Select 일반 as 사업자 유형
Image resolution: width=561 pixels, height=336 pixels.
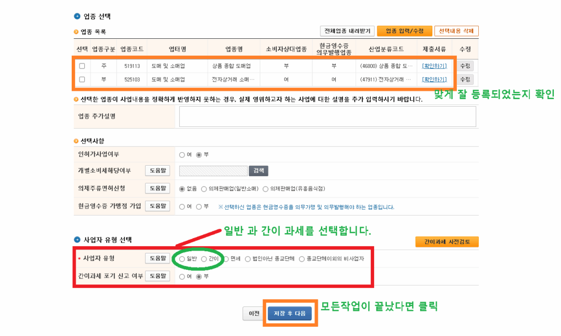(x=182, y=259)
